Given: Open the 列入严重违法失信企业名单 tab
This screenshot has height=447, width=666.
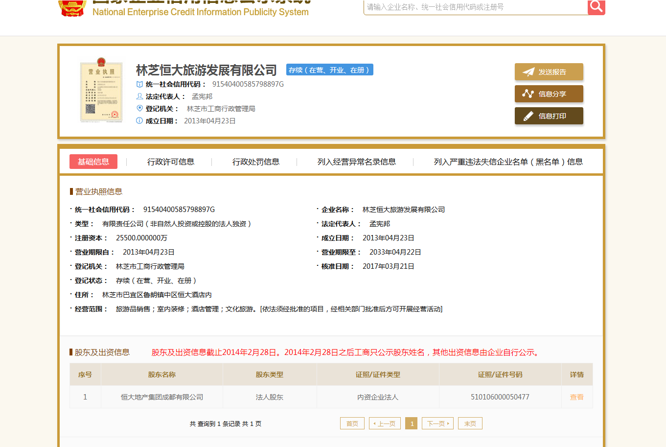Looking at the screenshot, I should [x=508, y=162].
